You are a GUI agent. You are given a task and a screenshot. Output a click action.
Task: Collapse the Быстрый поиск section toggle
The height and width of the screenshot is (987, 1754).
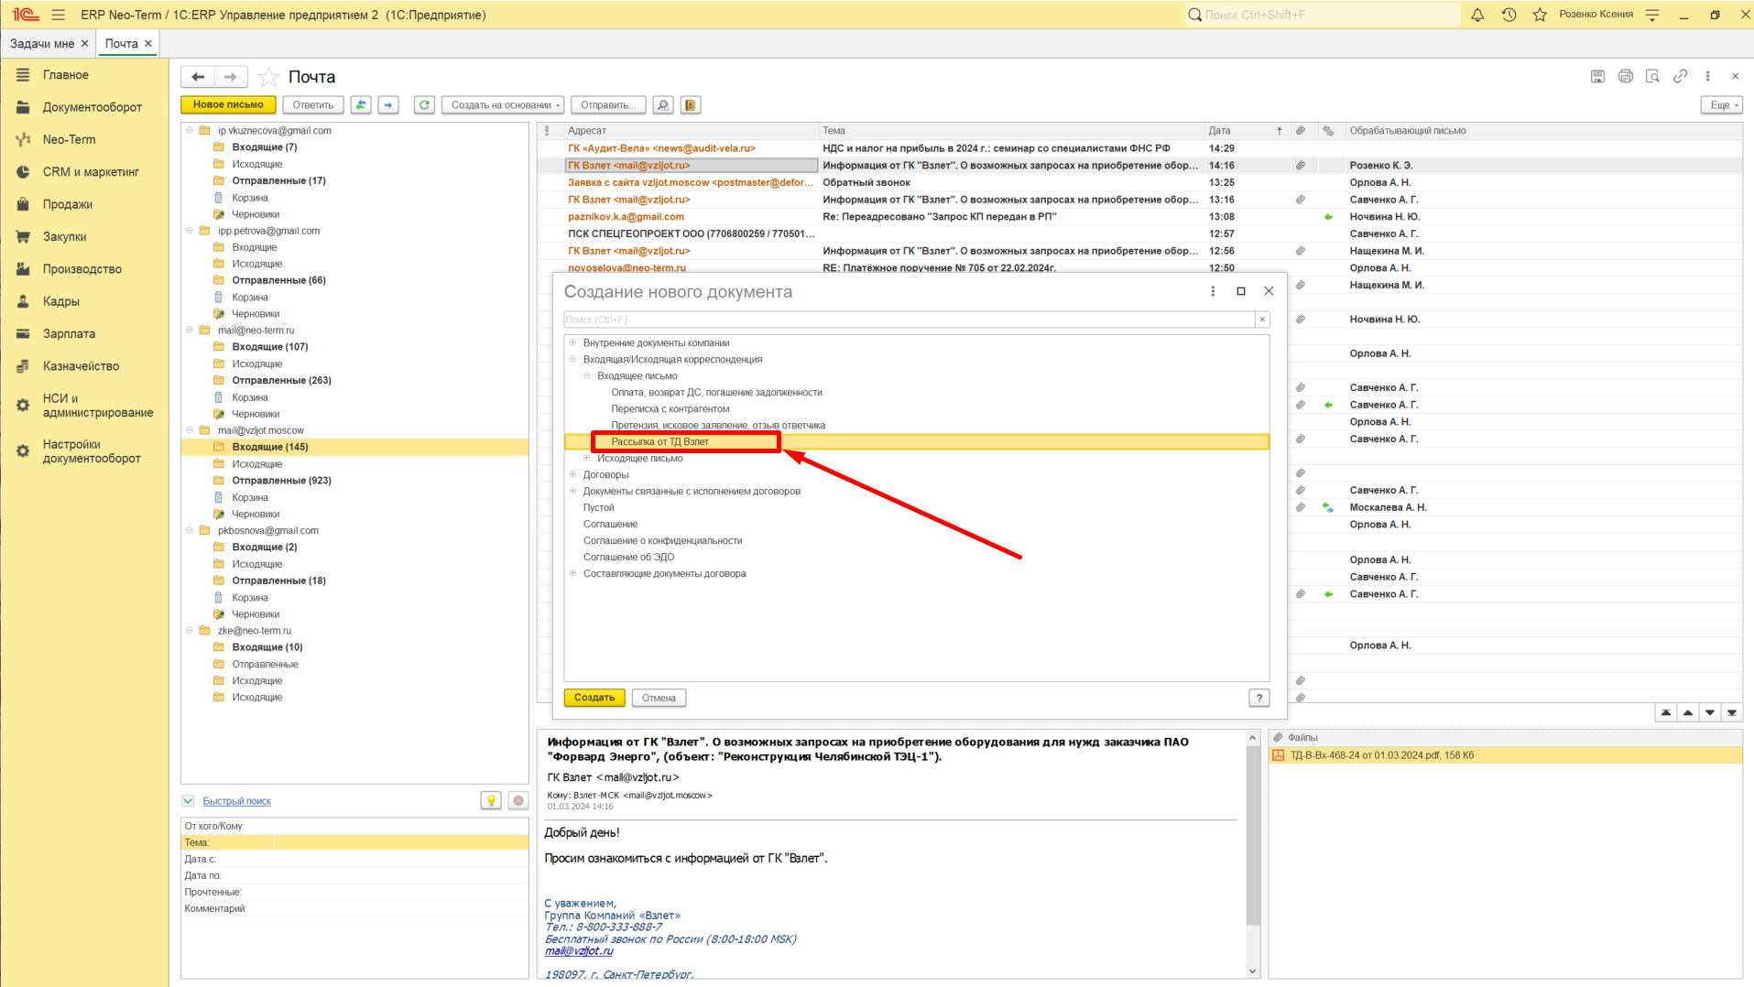[x=188, y=801]
